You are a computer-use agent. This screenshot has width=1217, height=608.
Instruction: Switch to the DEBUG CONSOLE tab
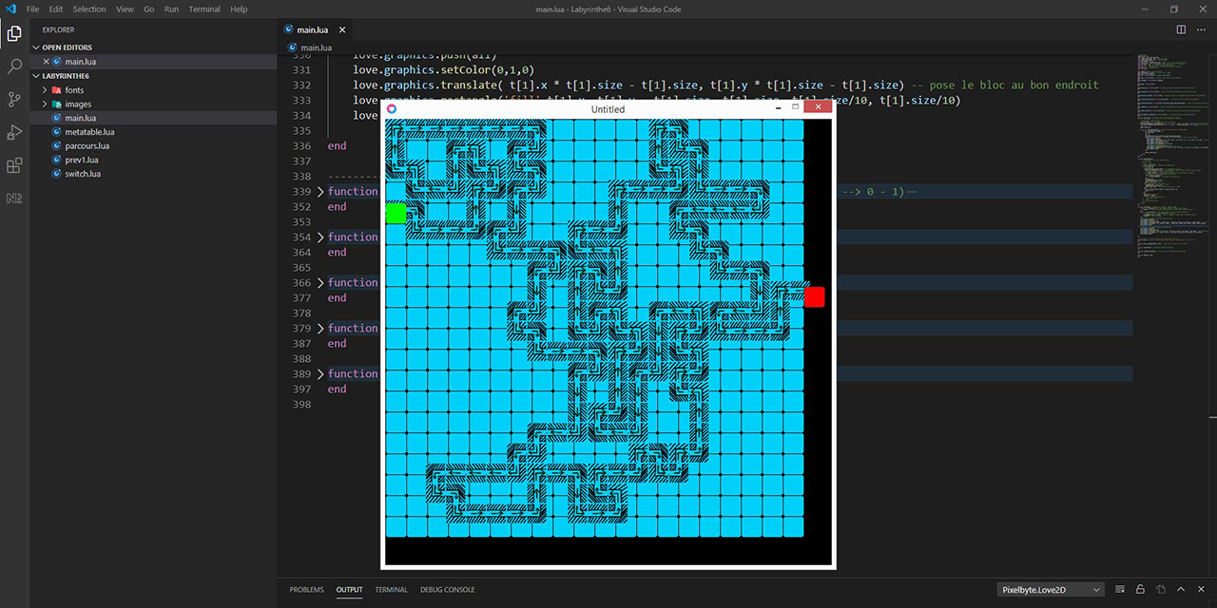[447, 589]
